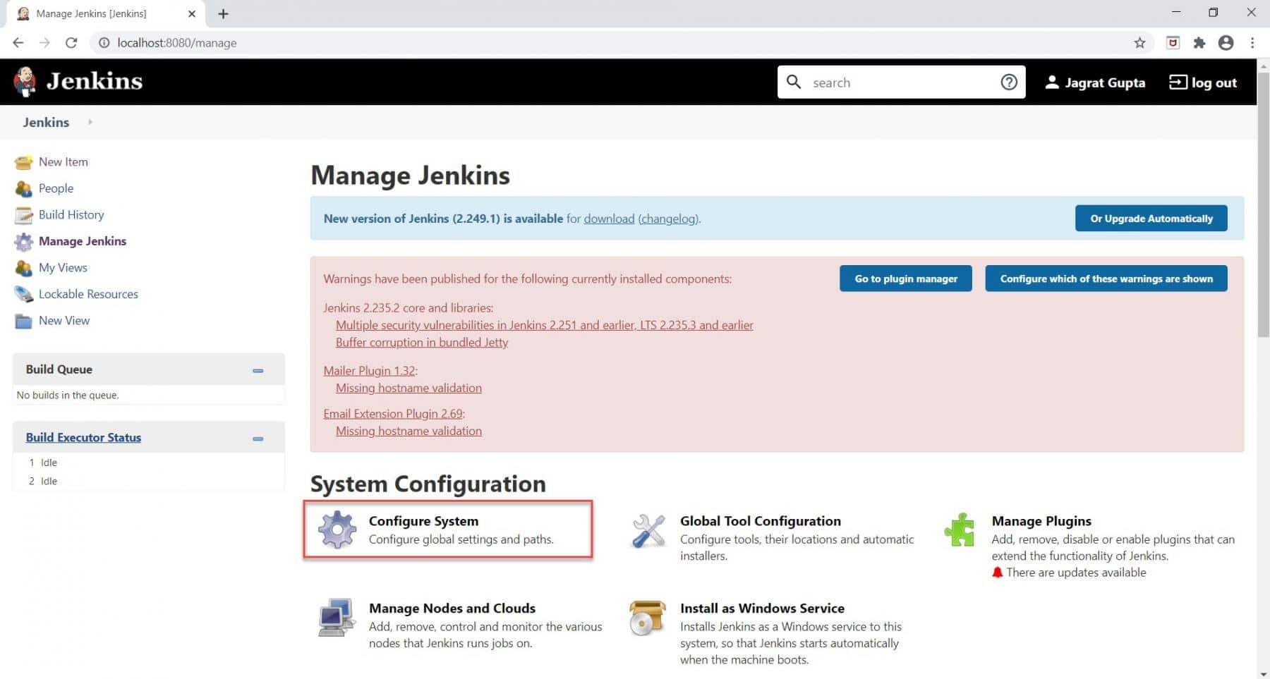Open the download link for new Jenkins
This screenshot has width=1270, height=679.
(609, 219)
